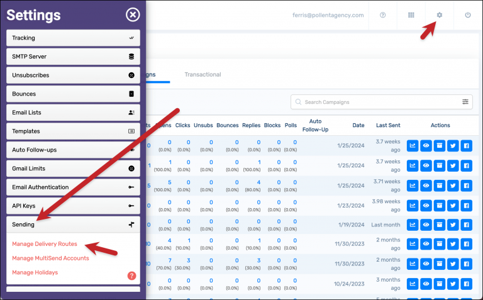
Task: Open the help question mark icon
Action: click(x=382, y=15)
